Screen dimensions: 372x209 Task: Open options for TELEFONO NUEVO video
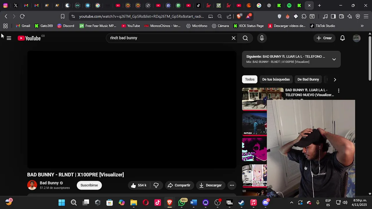339,91
